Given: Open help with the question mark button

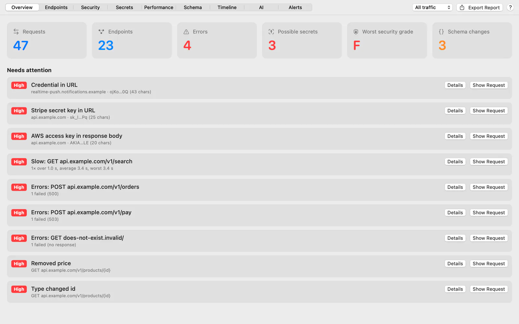Looking at the screenshot, I should pyautogui.click(x=510, y=7).
